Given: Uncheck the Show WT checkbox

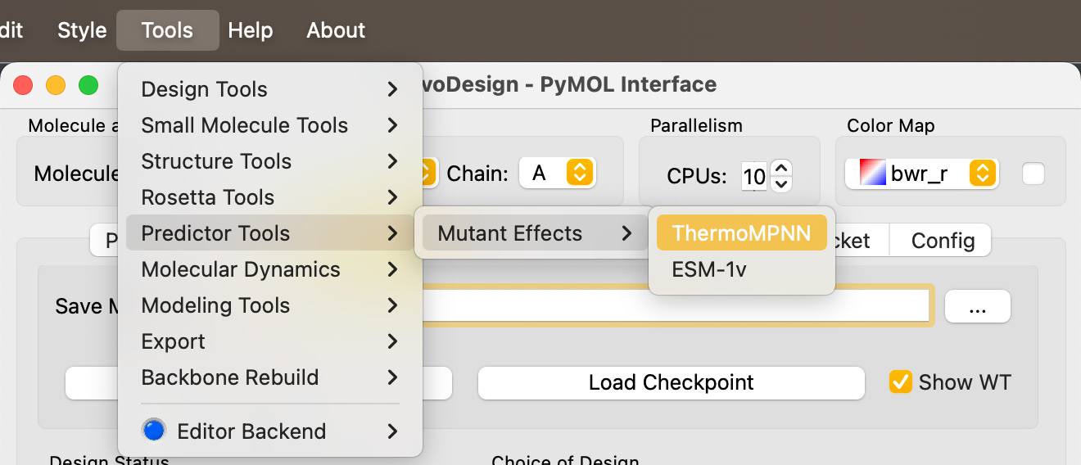Looking at the screenshot, I should pos(901,381).
